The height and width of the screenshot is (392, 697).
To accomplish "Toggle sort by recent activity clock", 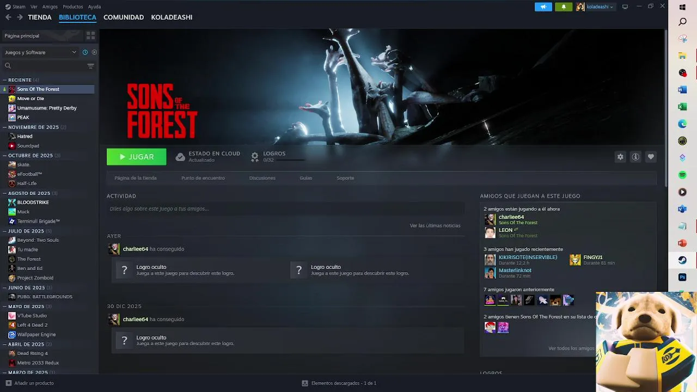I will click(85, 52).
